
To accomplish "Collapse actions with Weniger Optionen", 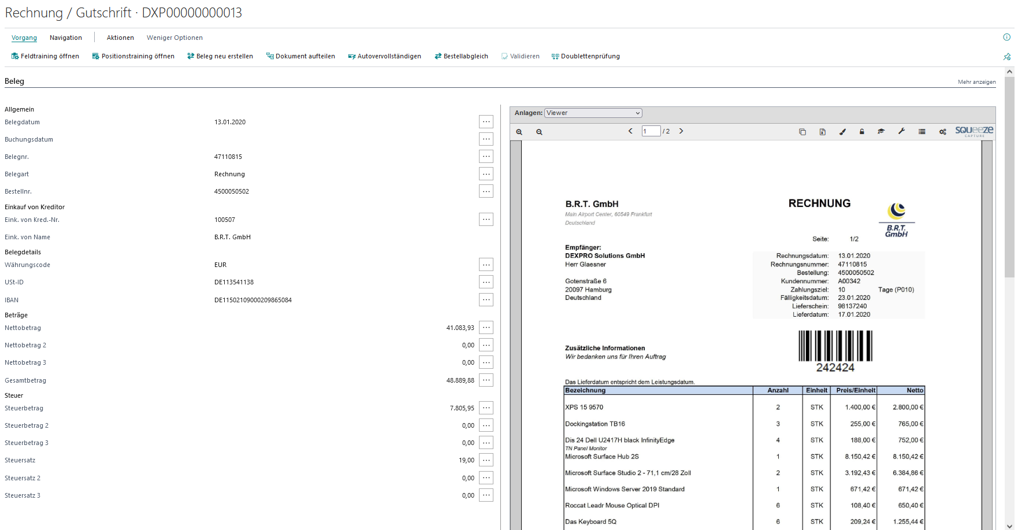I will click(174, 38).
